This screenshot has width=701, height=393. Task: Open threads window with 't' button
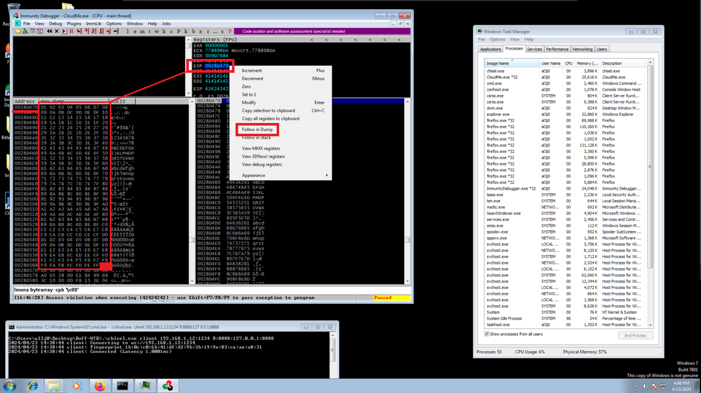(x=149, y=31)
